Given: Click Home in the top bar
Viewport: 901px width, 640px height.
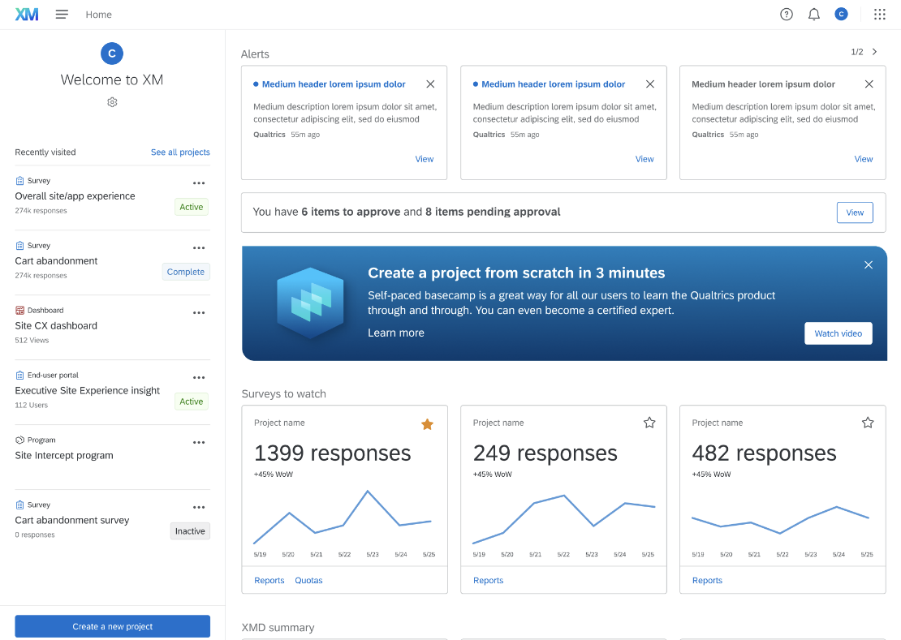Looking at the screenshot, I should point(99,15).
